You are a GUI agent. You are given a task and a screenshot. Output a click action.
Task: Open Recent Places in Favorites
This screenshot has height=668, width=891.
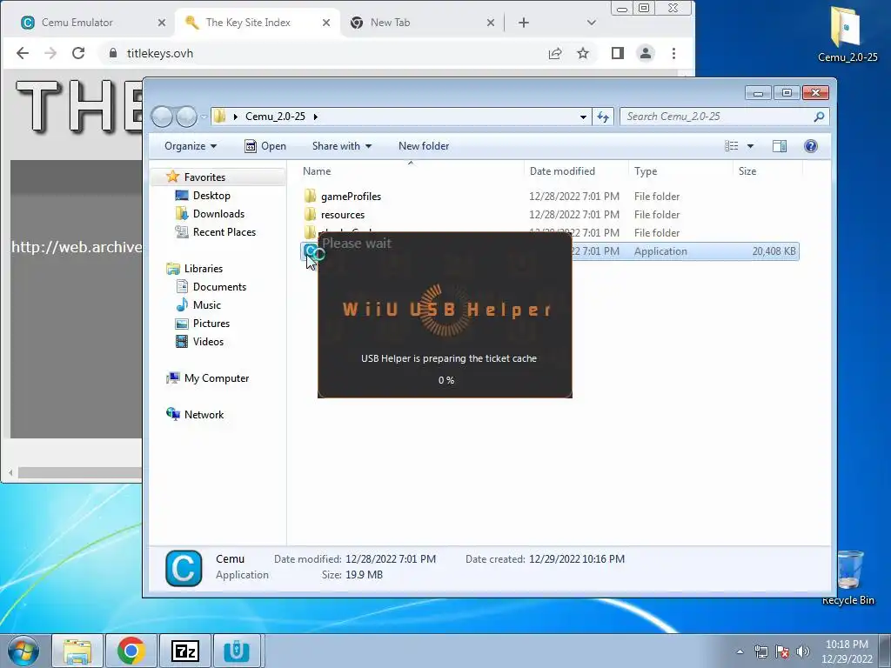224,231
